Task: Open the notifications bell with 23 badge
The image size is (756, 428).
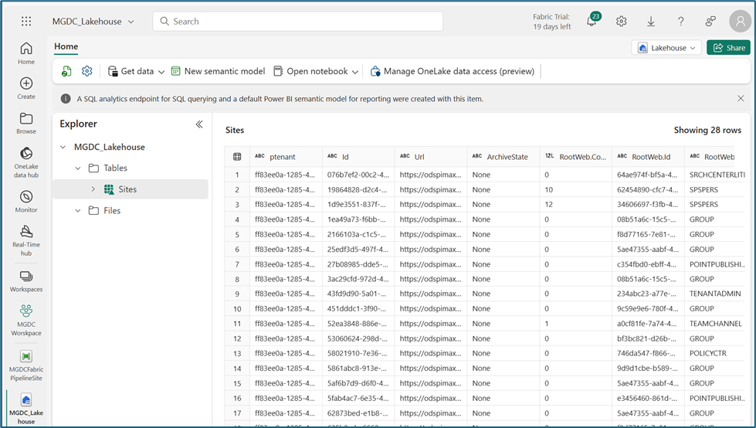Action: 592,21
